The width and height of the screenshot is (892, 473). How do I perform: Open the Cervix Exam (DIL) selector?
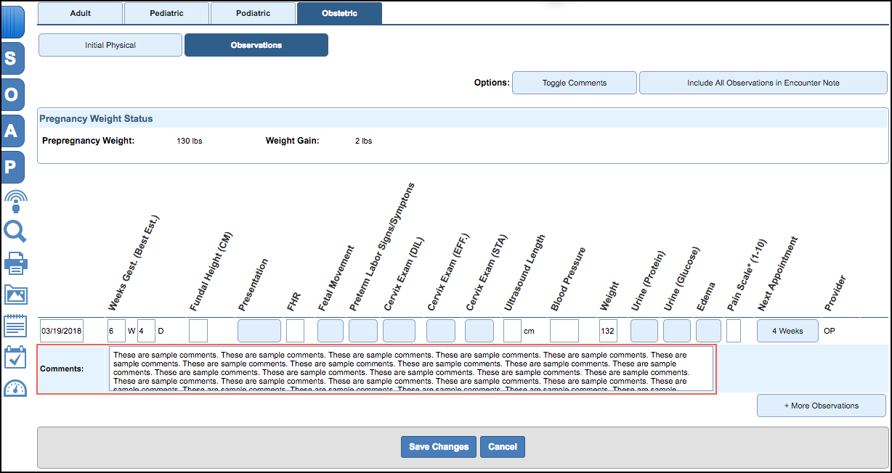[399, 331]
